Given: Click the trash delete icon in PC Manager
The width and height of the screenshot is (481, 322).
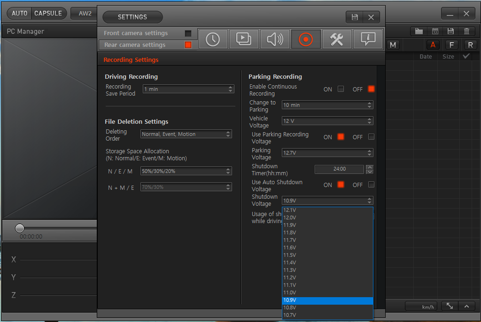Looking at the screenshot, I should coord(466,31).
